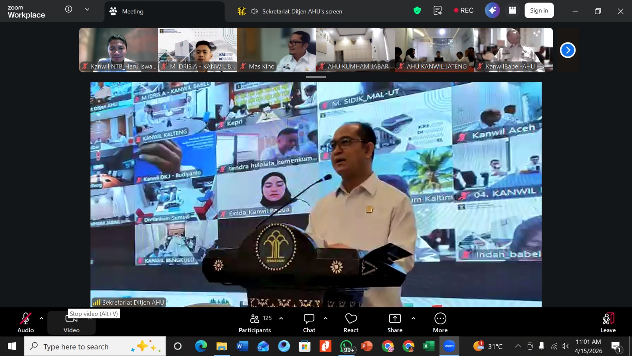632x356 pixels.
Task: Leave the meeting
Action: (x=608, y=323)
